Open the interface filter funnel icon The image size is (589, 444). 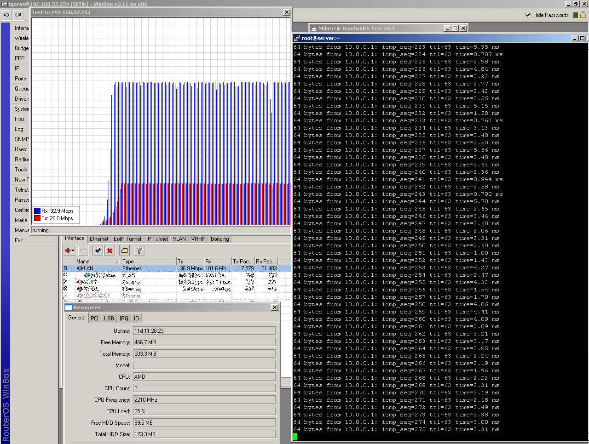click(x=138, y=250)
